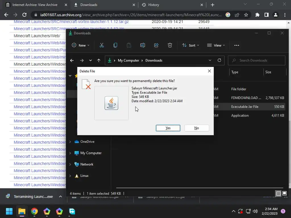
Task: Click the Rename icon in Explorer toolbar
Action: tap(143, 45)
